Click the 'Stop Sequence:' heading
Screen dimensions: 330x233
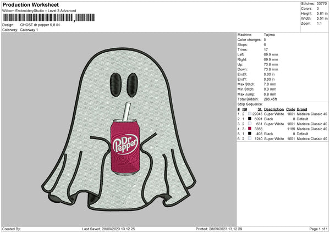tap(250, 104)
